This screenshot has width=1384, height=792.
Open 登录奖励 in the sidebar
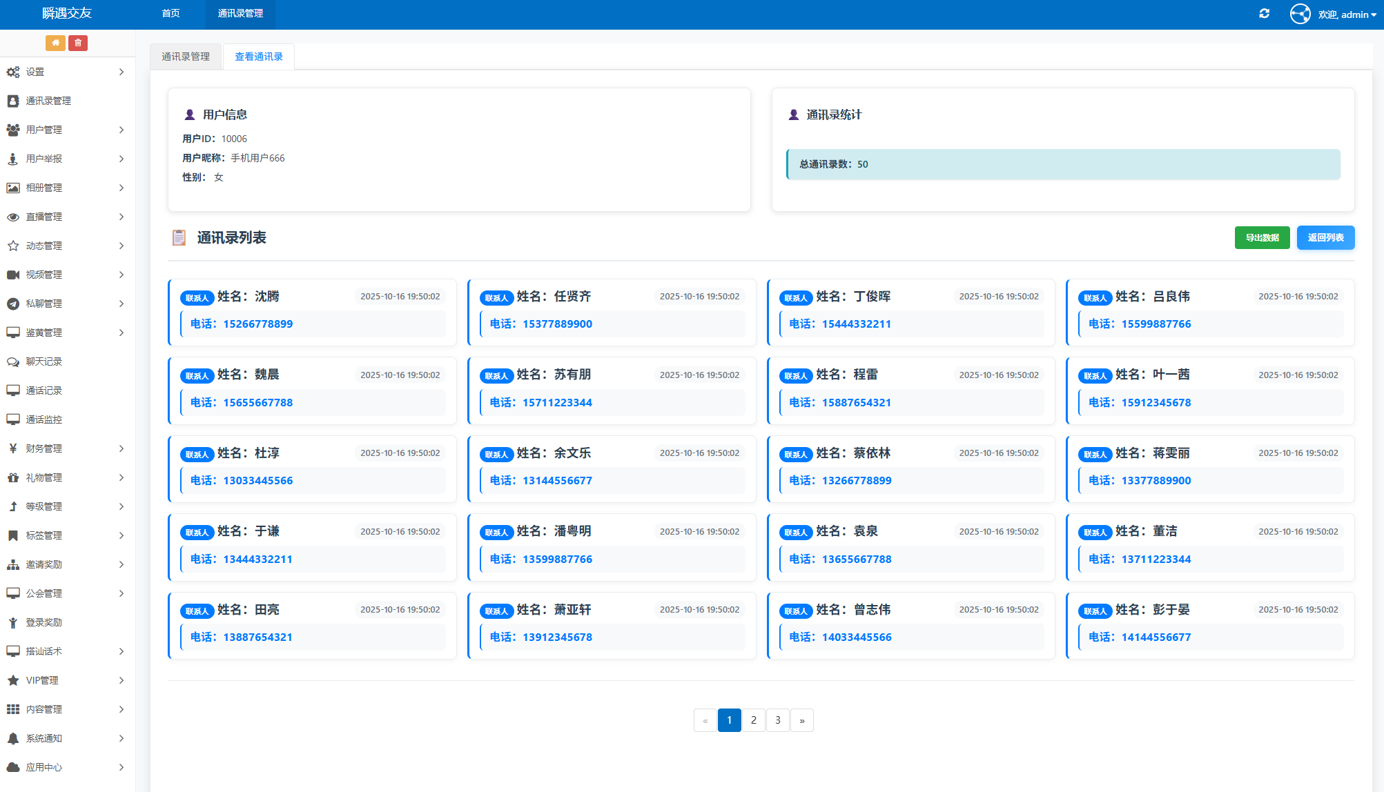43,622
